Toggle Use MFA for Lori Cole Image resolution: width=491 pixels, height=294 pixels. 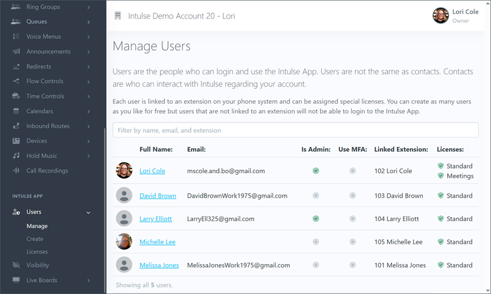coord(352,171)
